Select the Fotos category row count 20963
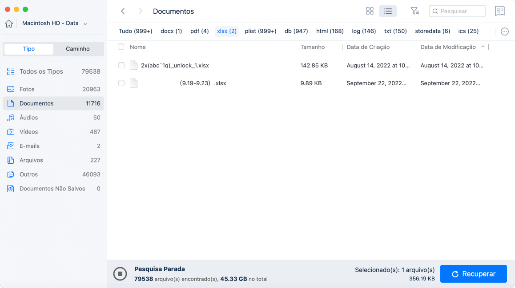The height and width of the screenshot is (288, 515). [x=91, y=89]
